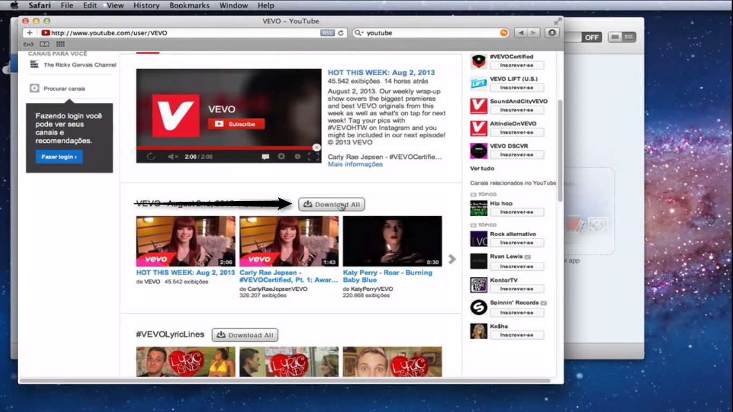Open captions via the speech-bubble icon
Image resolution: width=733 pixels, height=412 pixels.
[265, 157]
